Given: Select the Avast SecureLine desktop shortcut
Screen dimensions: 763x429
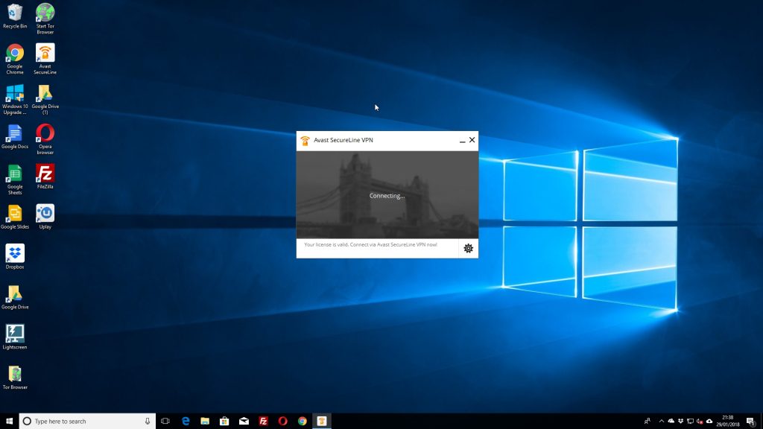Looking at the screenshot, I should [x=45, y=59].
